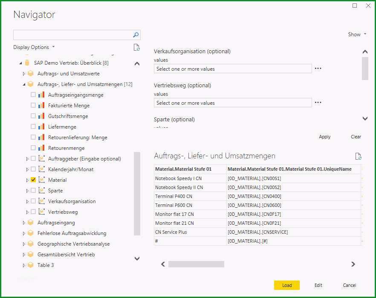The image size is (376, 298).
Task: Collapse the SAP Demo Vertrieb: Überblick node
Action: pyautogui.click(x=20, y=63)
